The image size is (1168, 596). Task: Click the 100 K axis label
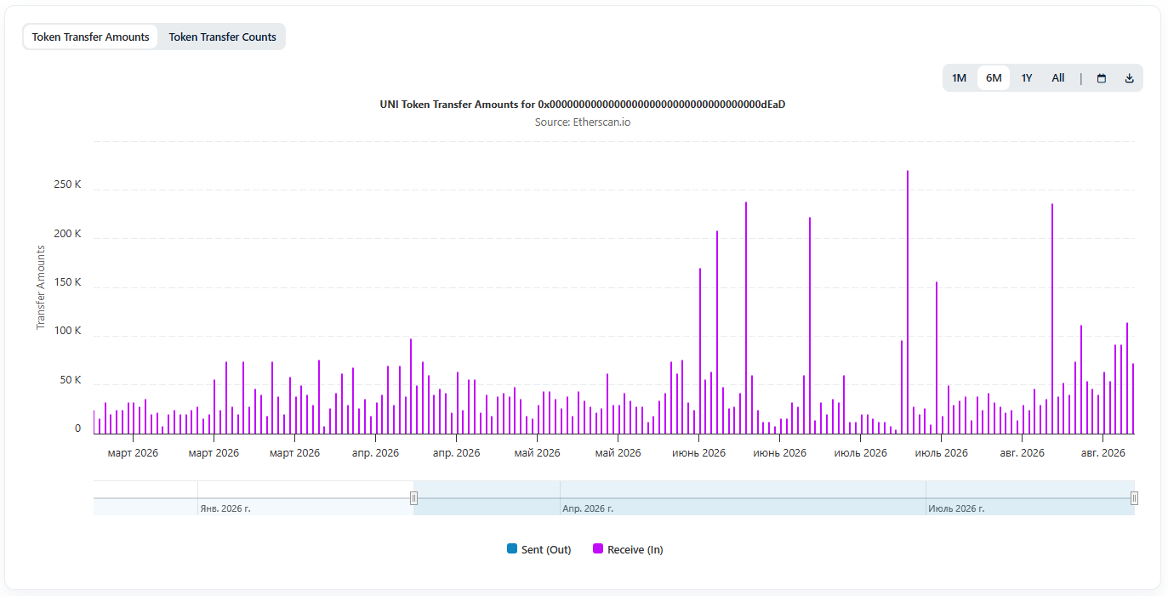(x=66, y=331)
